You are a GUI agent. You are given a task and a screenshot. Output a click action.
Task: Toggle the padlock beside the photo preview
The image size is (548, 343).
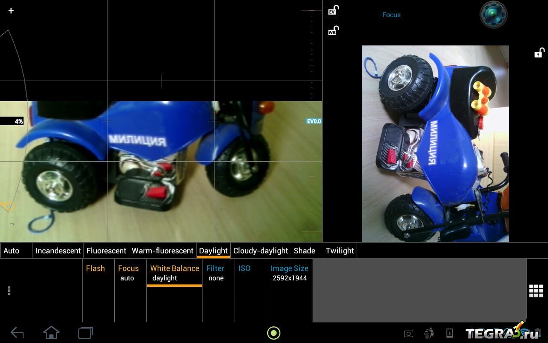(539, 53)
